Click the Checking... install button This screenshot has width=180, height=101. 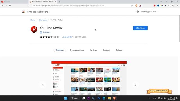coord(140,28)
